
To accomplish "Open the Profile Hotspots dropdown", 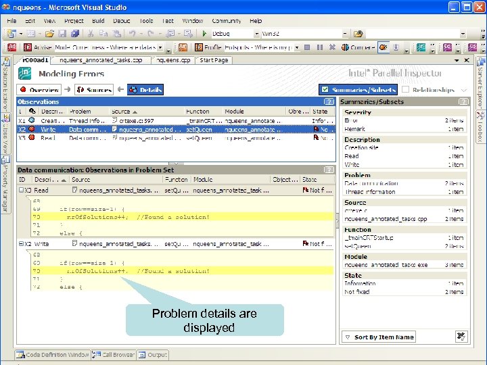I will pyautogui.click(x=297, y=47).
